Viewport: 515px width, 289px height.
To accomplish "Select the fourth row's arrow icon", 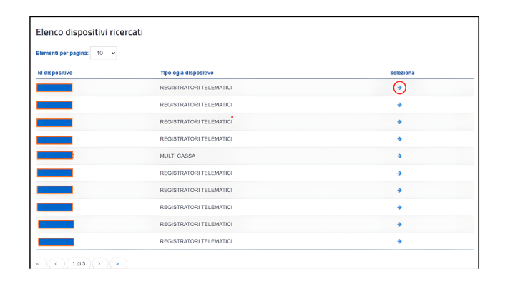I will (399, 139).
